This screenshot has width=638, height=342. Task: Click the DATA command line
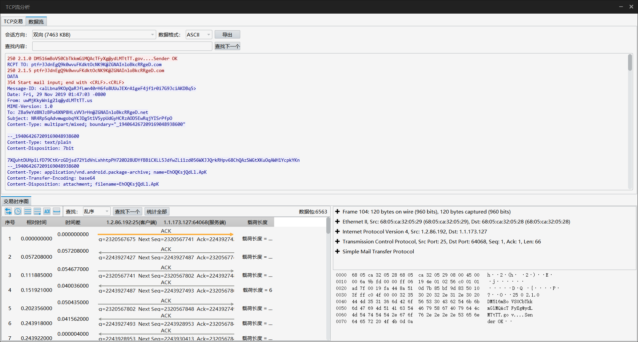point(13,77)
